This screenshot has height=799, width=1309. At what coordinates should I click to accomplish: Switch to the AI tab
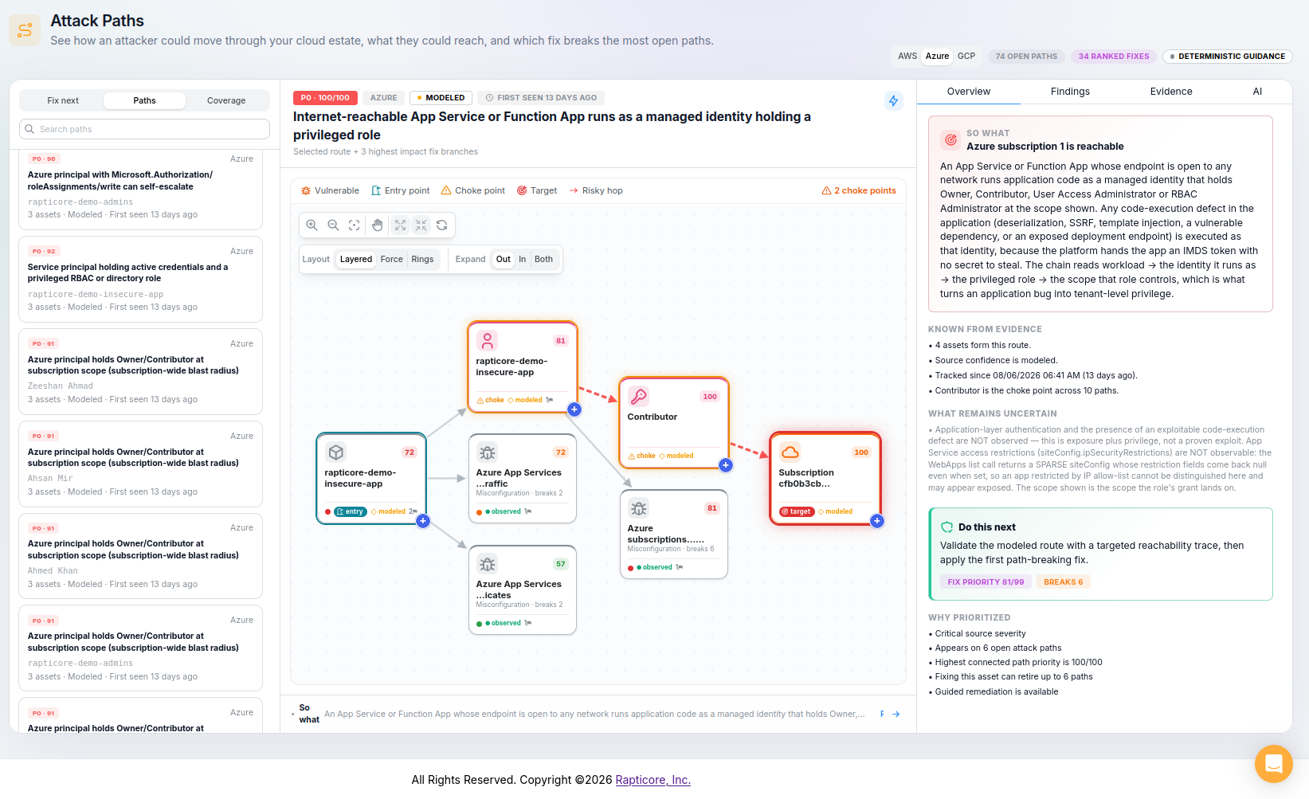1257,92
